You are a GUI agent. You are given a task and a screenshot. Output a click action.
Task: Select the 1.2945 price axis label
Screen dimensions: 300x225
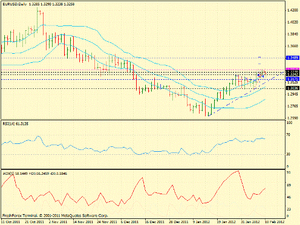pos(293,94)
